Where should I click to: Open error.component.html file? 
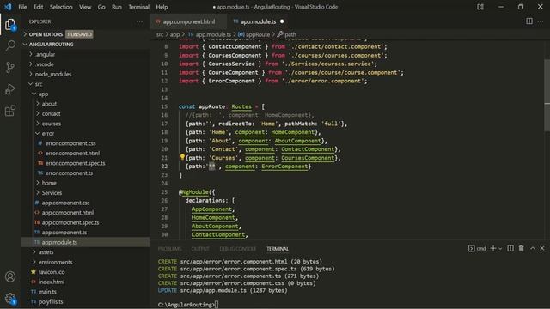(x=72, y=153)
